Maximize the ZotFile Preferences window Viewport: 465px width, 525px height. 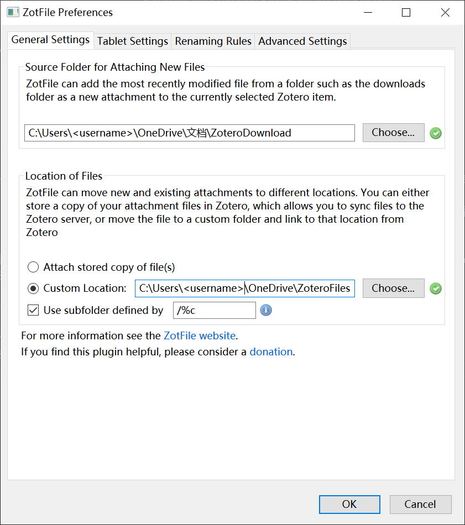coord(406,13)
